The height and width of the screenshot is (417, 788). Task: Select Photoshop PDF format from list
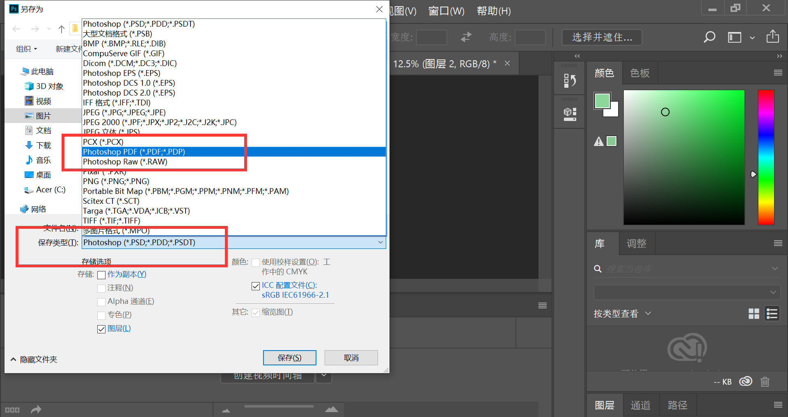coord(134,152)
